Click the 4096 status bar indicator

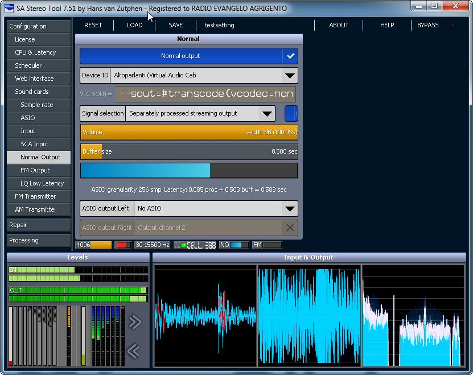[x=93, y=245]
